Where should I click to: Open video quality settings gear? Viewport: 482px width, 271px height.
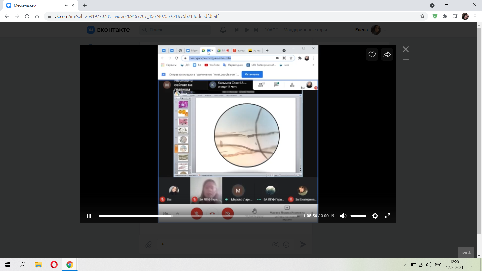(375, 216)
